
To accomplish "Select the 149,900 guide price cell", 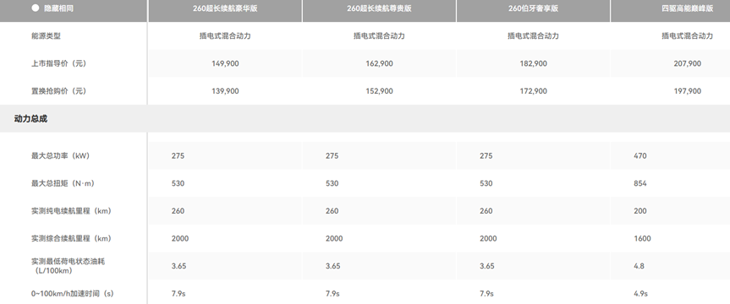I will pos(225,63).
